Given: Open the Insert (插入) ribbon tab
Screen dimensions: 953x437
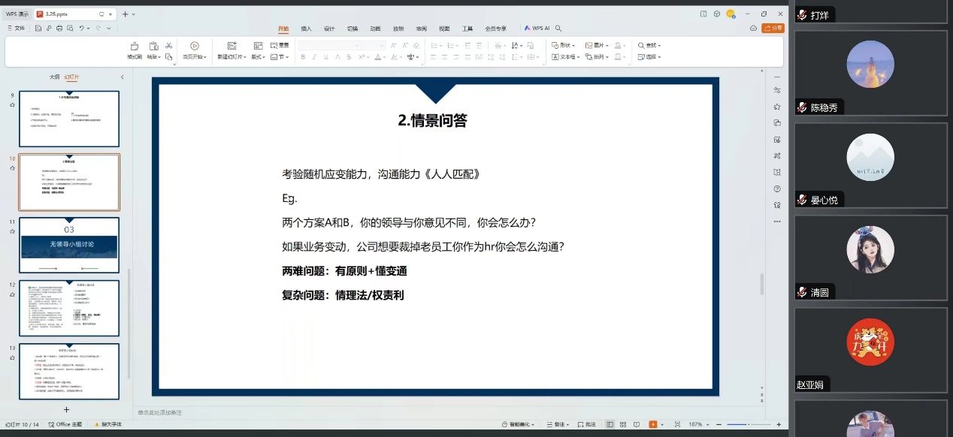Looking at the screenshot, I should (306, 29).
